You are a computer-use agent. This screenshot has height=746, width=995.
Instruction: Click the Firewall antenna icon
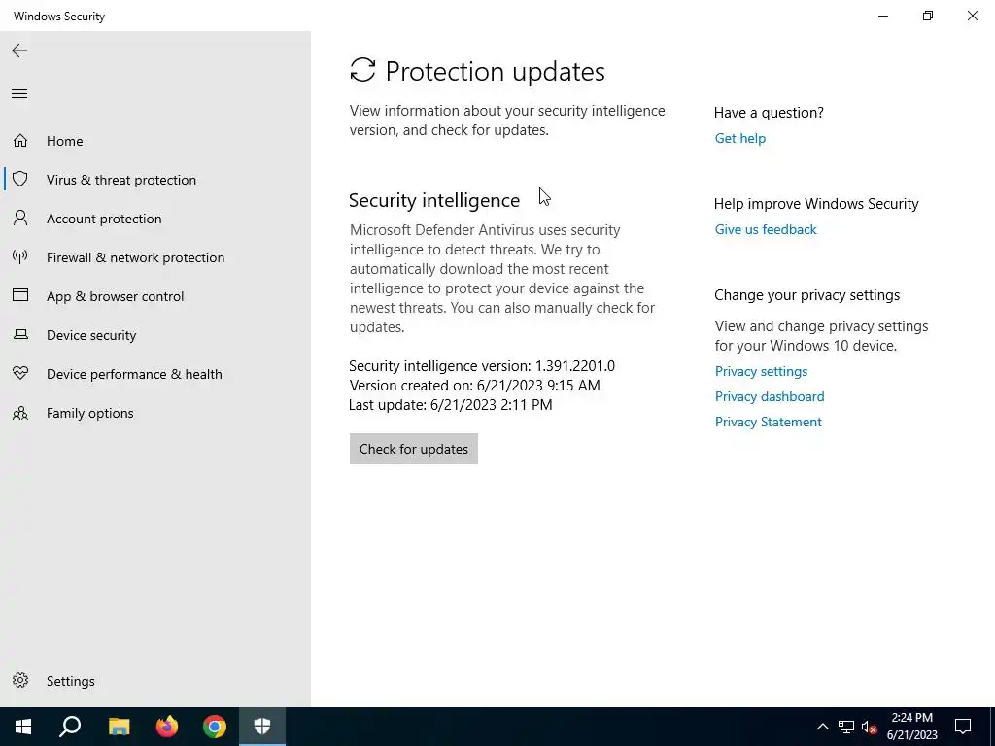(x=20, y=256)
